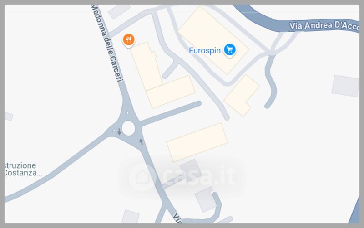Select the large Eurospin building footprint

click(213, 40)
